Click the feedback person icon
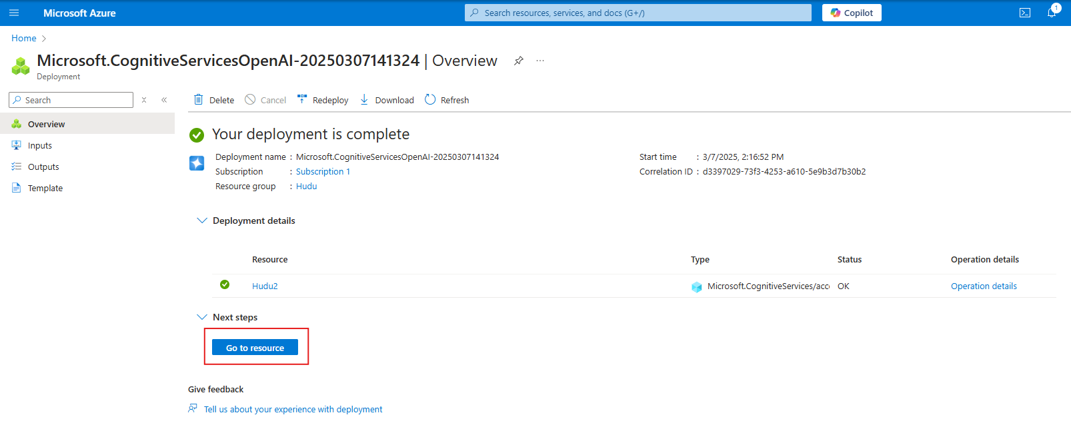 (x=193, y=408)
